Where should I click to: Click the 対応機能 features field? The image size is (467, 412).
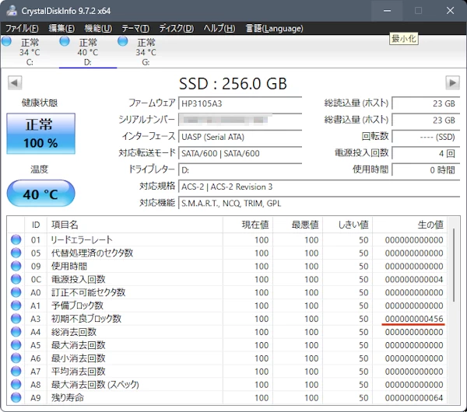click(x=319, y=204)
